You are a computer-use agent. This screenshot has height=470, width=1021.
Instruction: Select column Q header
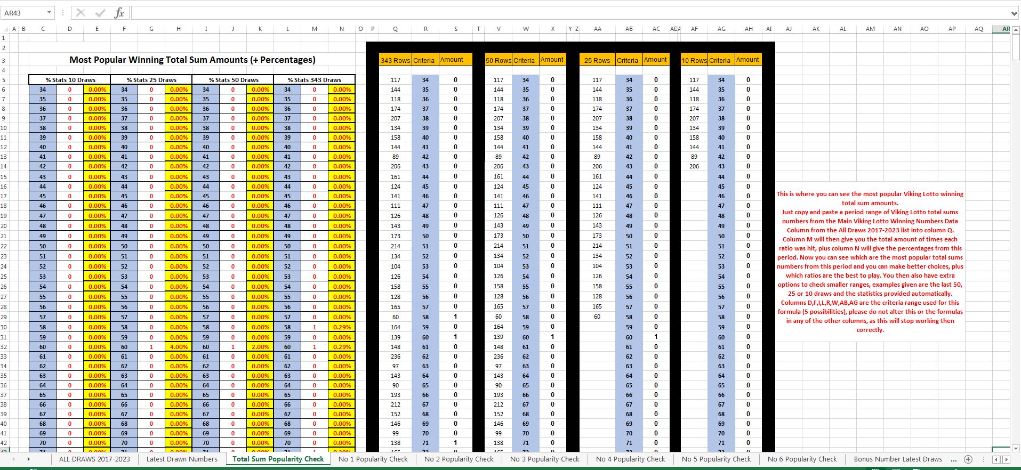tap(395, 29)
